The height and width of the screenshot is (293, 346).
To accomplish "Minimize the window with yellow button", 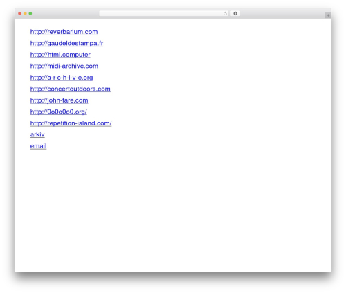I will [25, 14].
